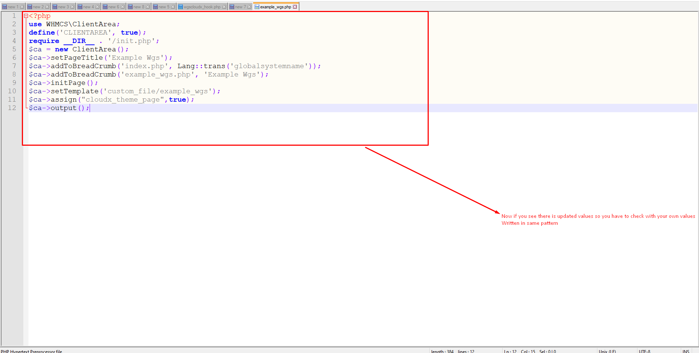
Task: Close the new 3 tab
Action: (x=72, y=7)
